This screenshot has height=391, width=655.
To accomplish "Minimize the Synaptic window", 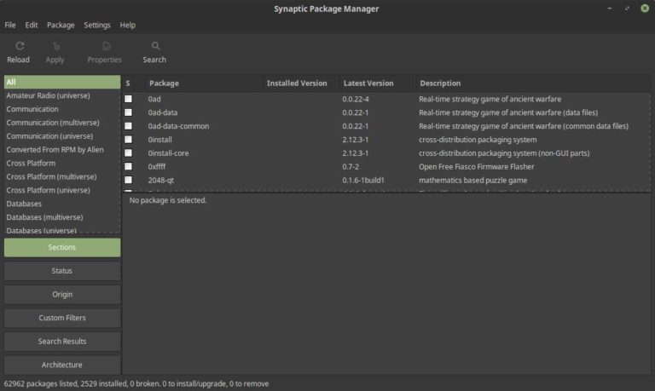I will click(610, 9).
